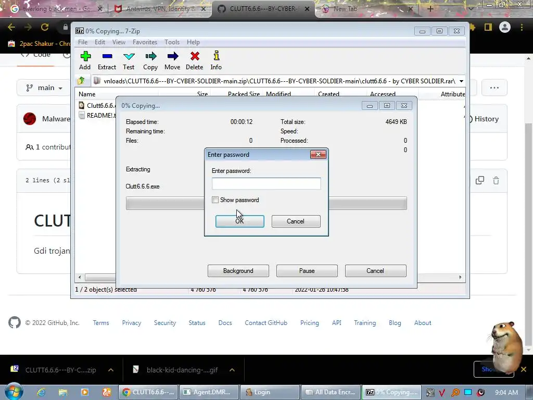Open the Pricing footer link
533x400 pixels.
tap(310, 323)
